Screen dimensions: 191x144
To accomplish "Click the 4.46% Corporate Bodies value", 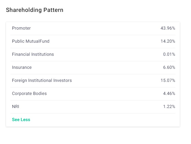I will [169, 93].
